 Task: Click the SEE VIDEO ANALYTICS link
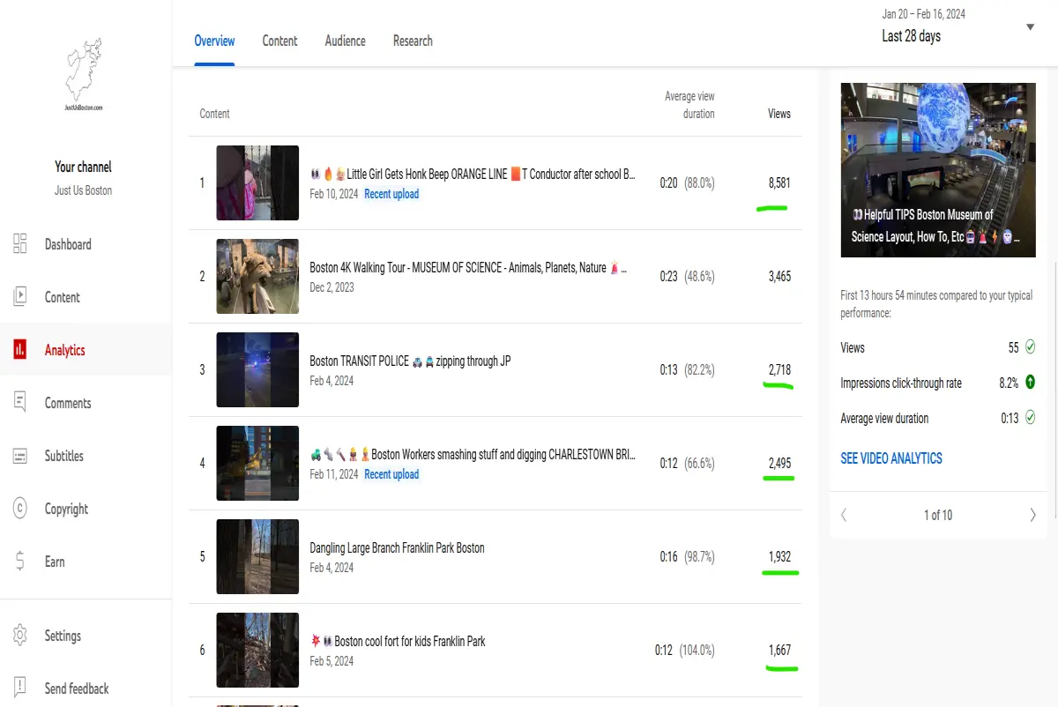click(x=891, y=458)
